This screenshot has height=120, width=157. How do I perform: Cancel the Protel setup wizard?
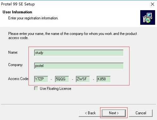tap(141, 113)
